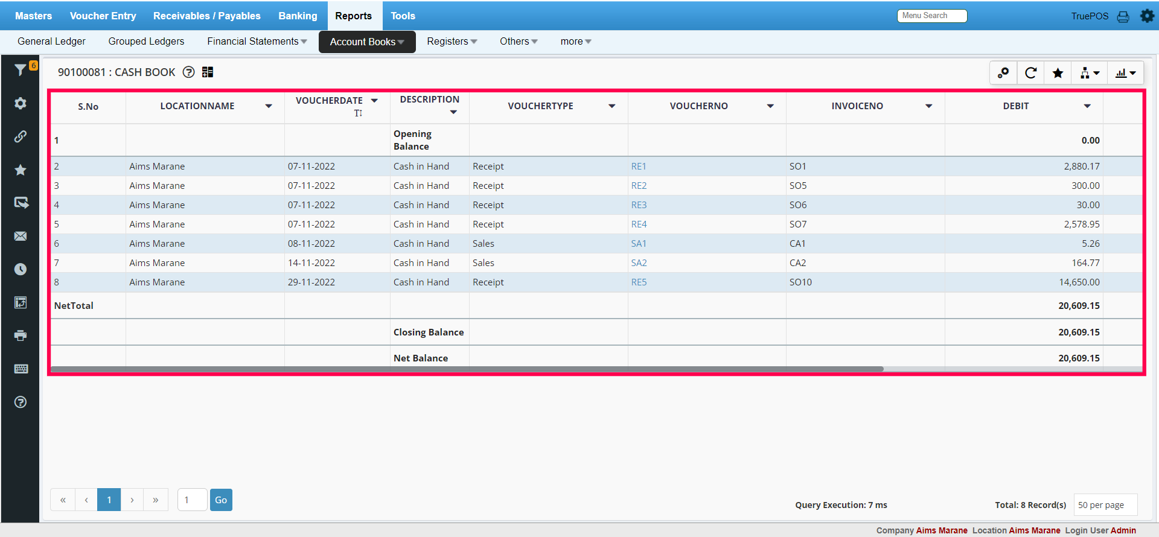The width and height of the screenshot is (1159, 537).
Task: Click the sidebar link chain icon
Action: point(21,136)
